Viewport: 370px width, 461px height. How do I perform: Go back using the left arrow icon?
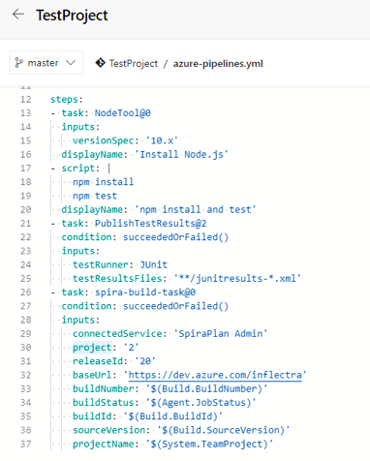click(x=18, y=15)
